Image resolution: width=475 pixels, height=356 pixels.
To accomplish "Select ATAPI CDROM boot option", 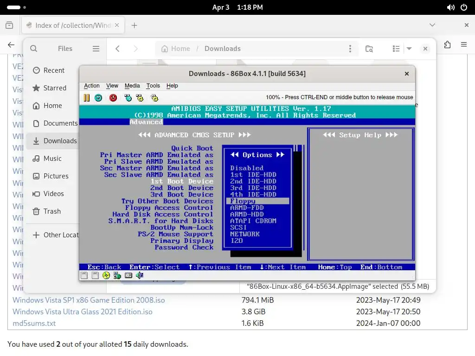I will [253, 221].
